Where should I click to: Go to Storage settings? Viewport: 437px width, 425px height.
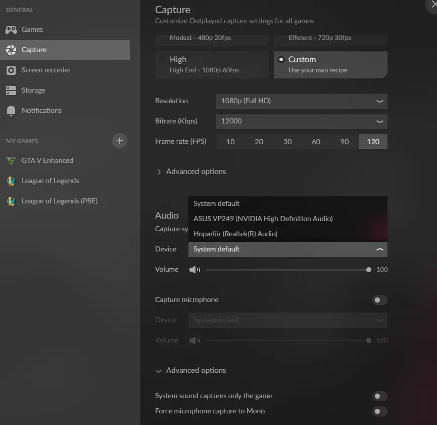click(x=65, y=91)
